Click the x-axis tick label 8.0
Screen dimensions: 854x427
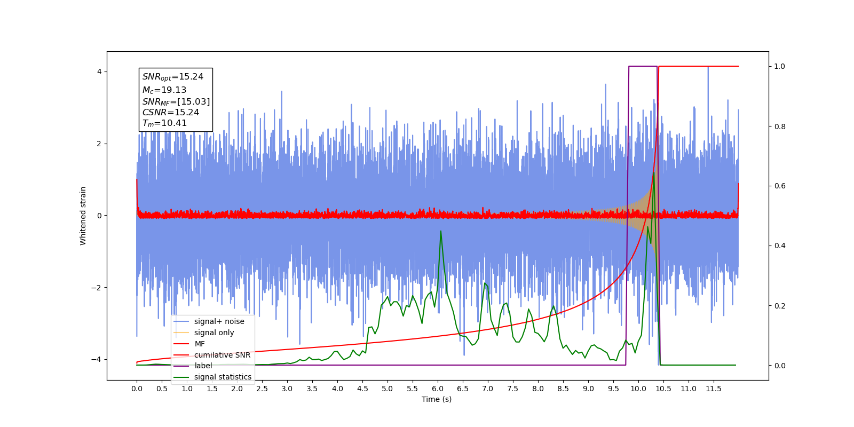pos(538,389)
